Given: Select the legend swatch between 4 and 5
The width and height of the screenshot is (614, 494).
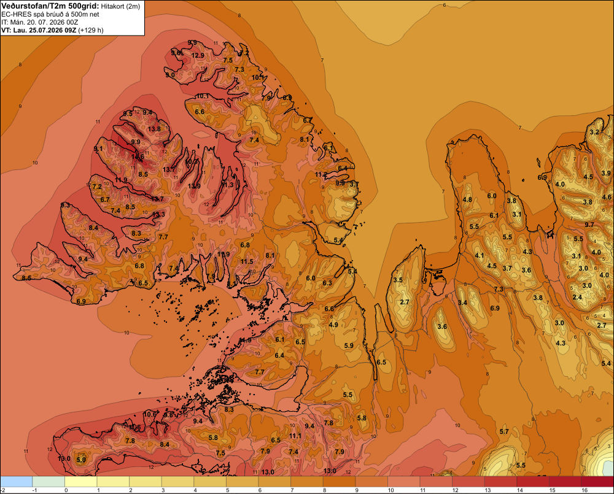Looking at the screenshot, I should 210,482.
